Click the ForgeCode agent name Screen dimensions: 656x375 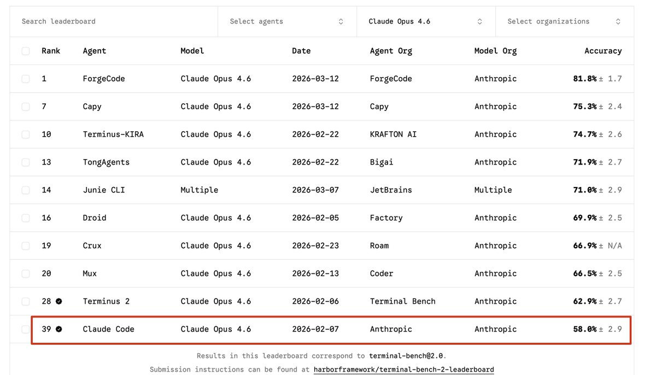(x=104, y=79)
